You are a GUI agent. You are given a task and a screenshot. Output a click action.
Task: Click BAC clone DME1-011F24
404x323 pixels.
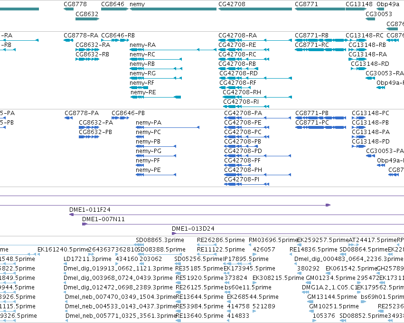coord(90,210)
